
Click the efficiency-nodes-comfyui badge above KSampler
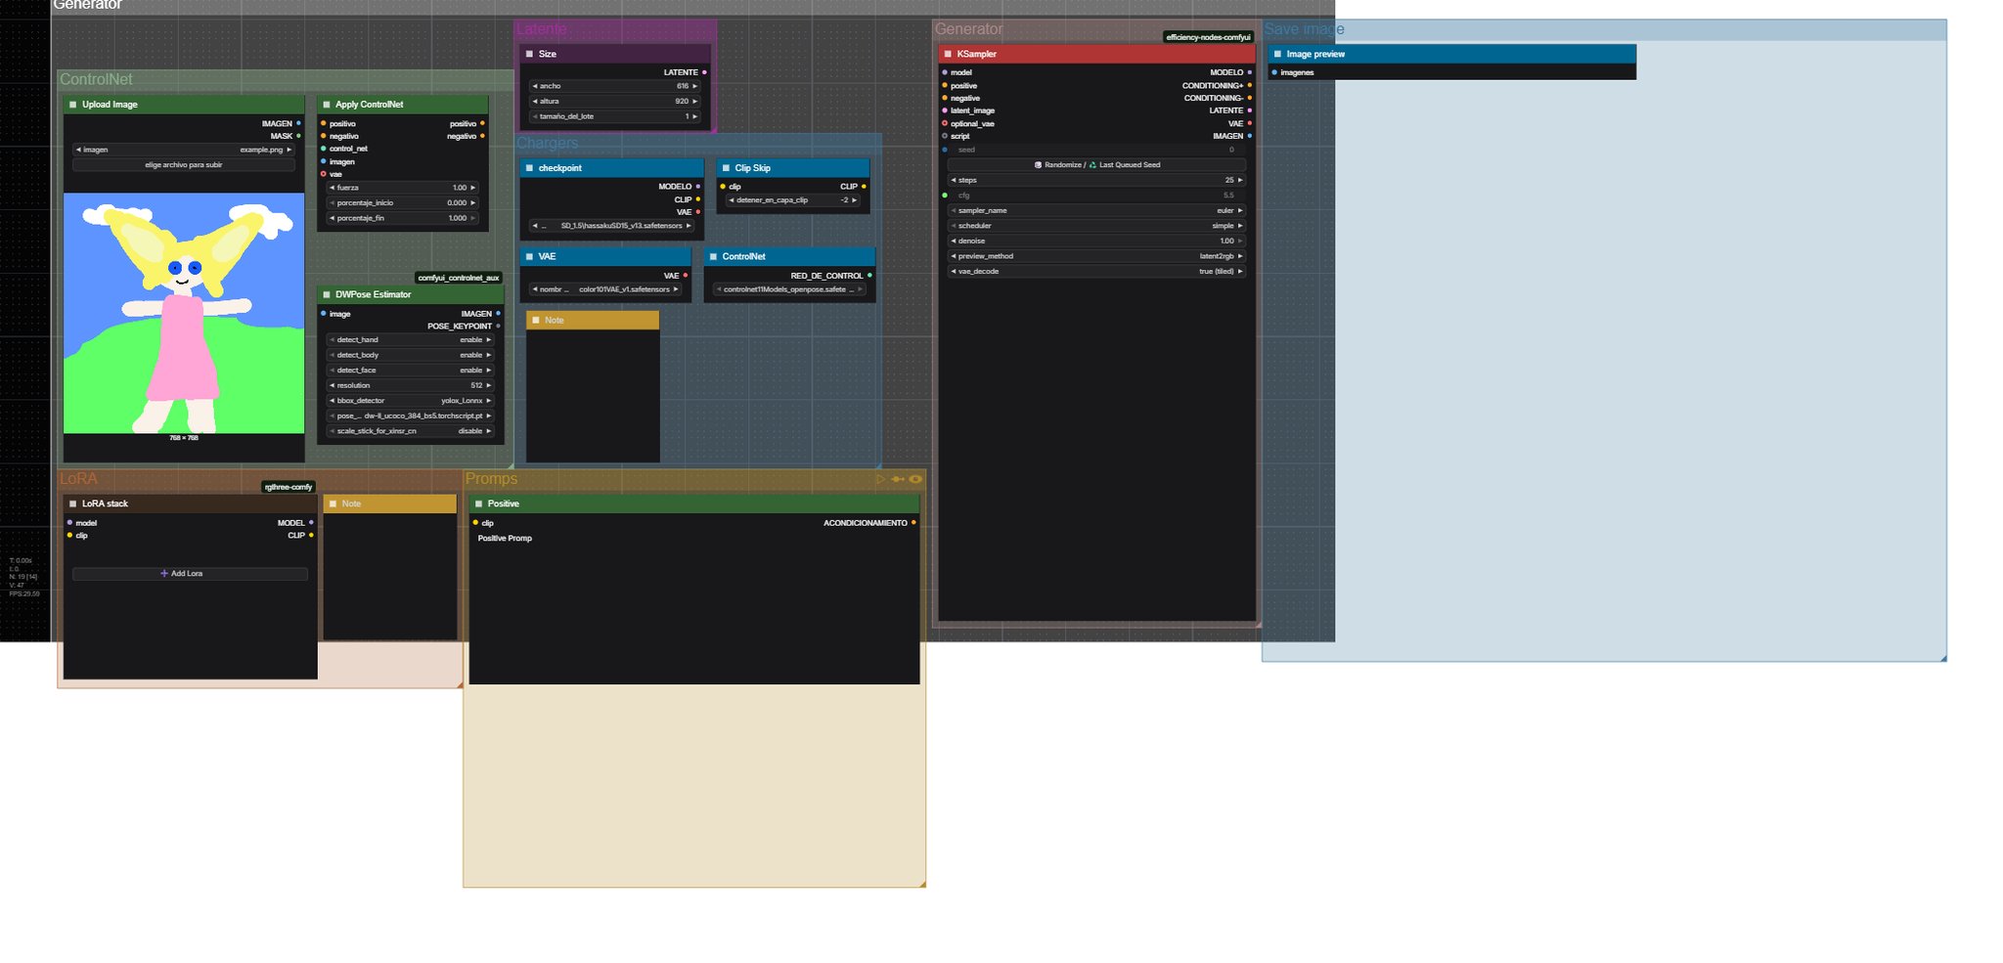coord(1208,37)
